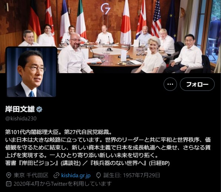Click the G7 logo in banner
This screenshot has width=221, height=192.
click(106, 8)
